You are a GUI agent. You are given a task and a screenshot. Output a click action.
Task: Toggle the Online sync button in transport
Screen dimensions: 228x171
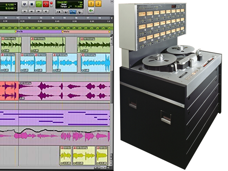pos(25,4)
